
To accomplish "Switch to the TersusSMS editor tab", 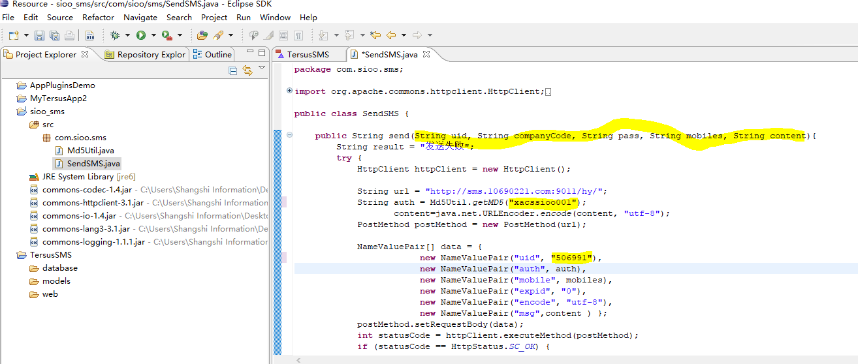I will click(302, 54).
